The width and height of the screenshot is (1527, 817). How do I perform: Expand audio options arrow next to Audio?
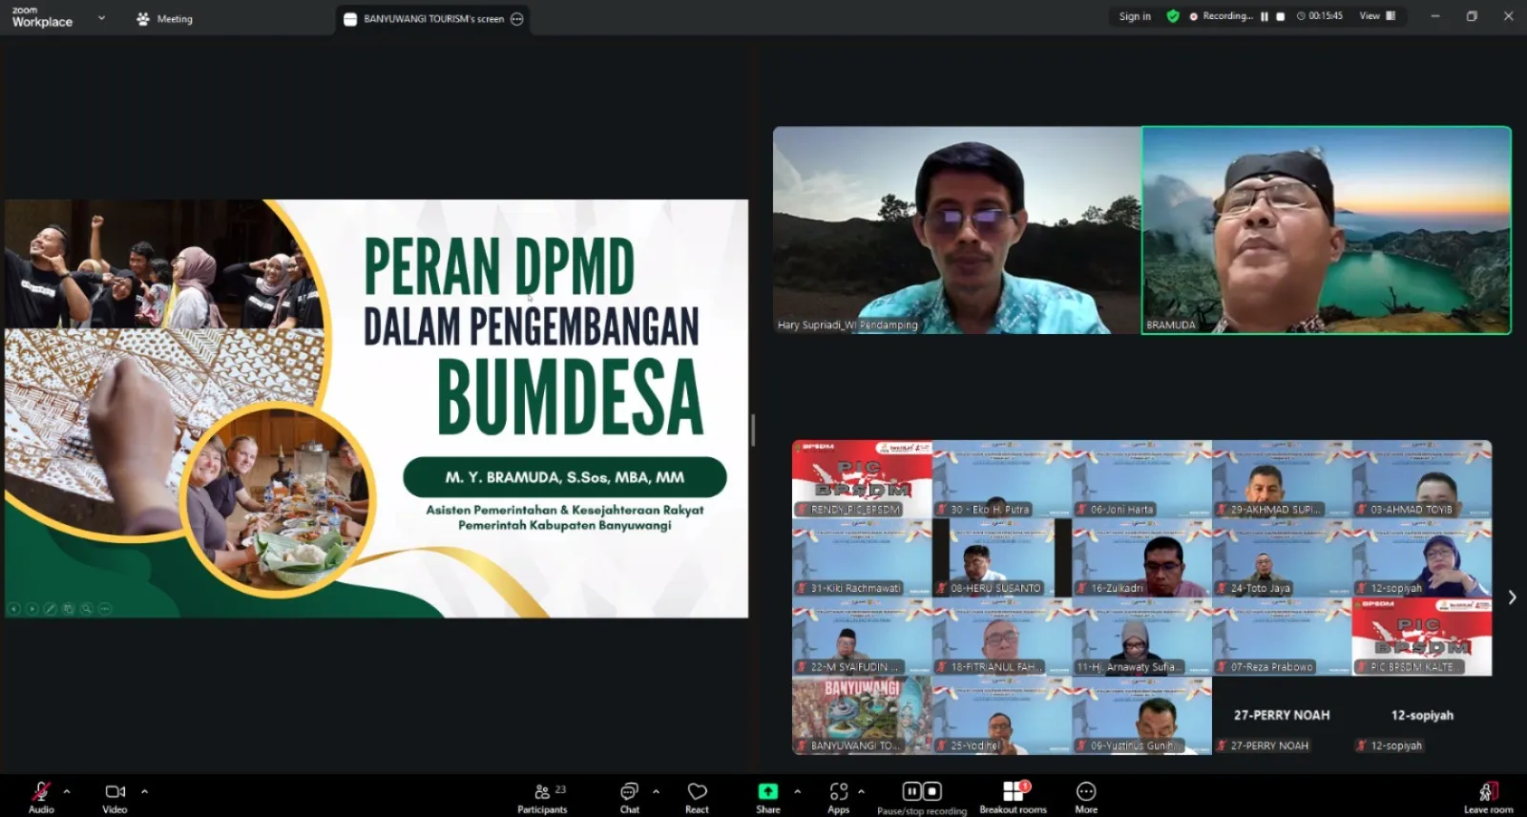pos(67,791)
